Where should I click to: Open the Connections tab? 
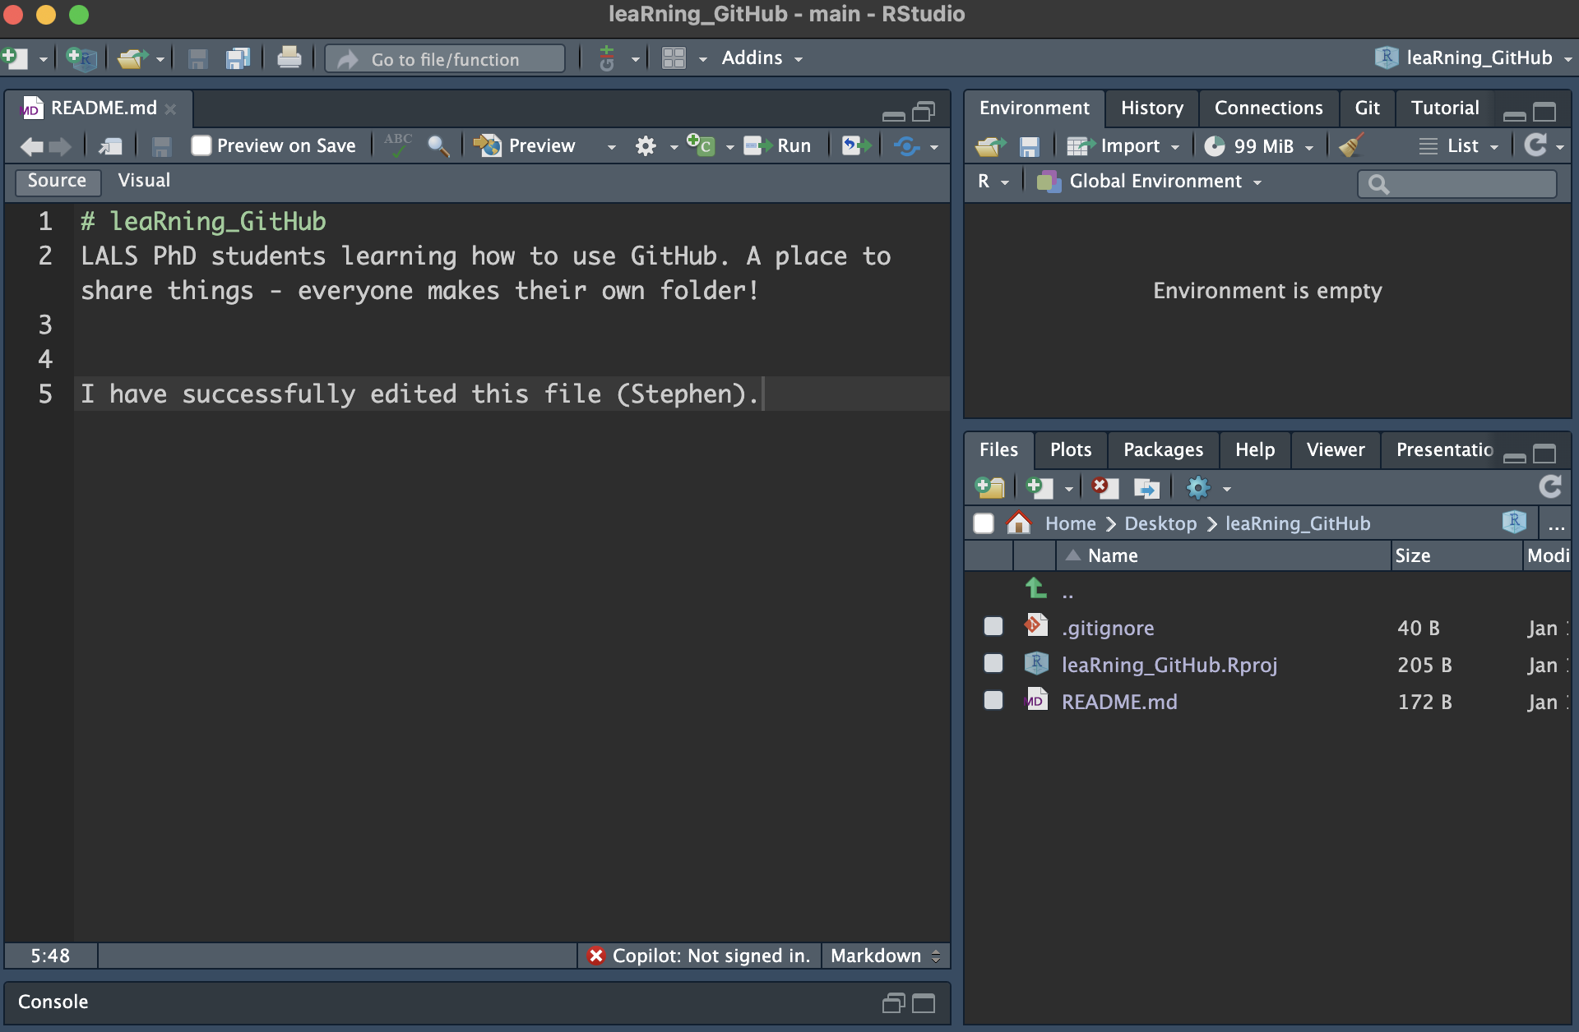click(x=1268, y=108)
